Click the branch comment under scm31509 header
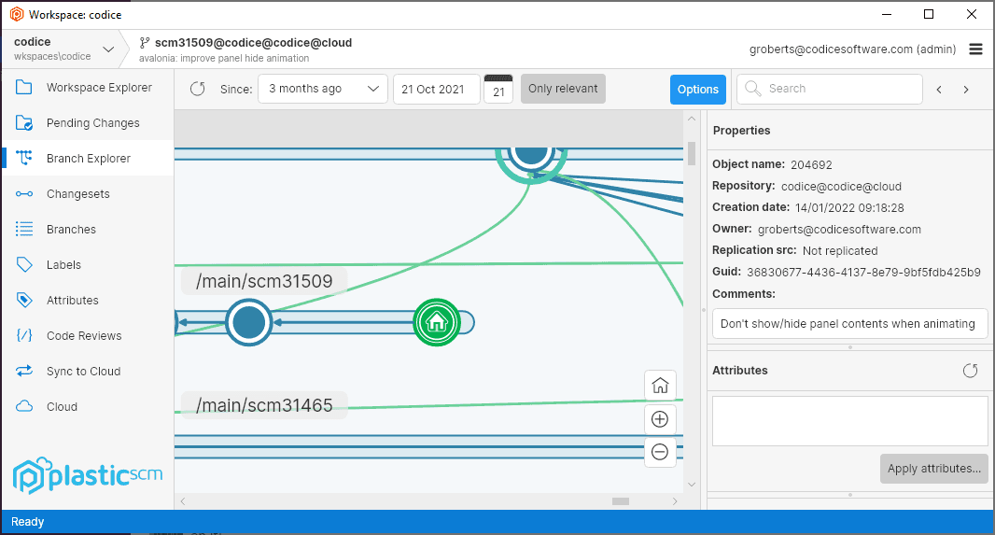The image size is (995, 535). point(224,59)
